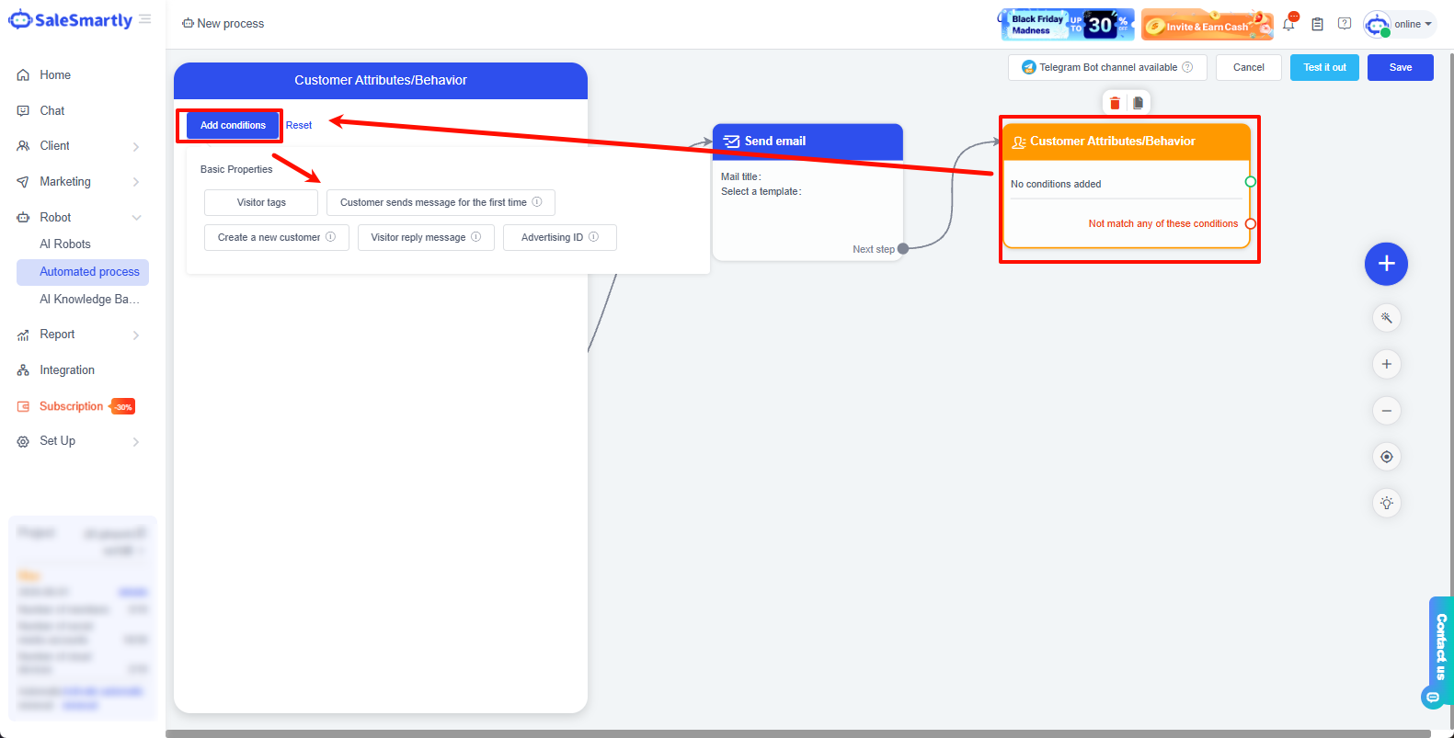1454x738 pixels.
Task: Select Create a new customer property
Action: (x=277, y=237)
